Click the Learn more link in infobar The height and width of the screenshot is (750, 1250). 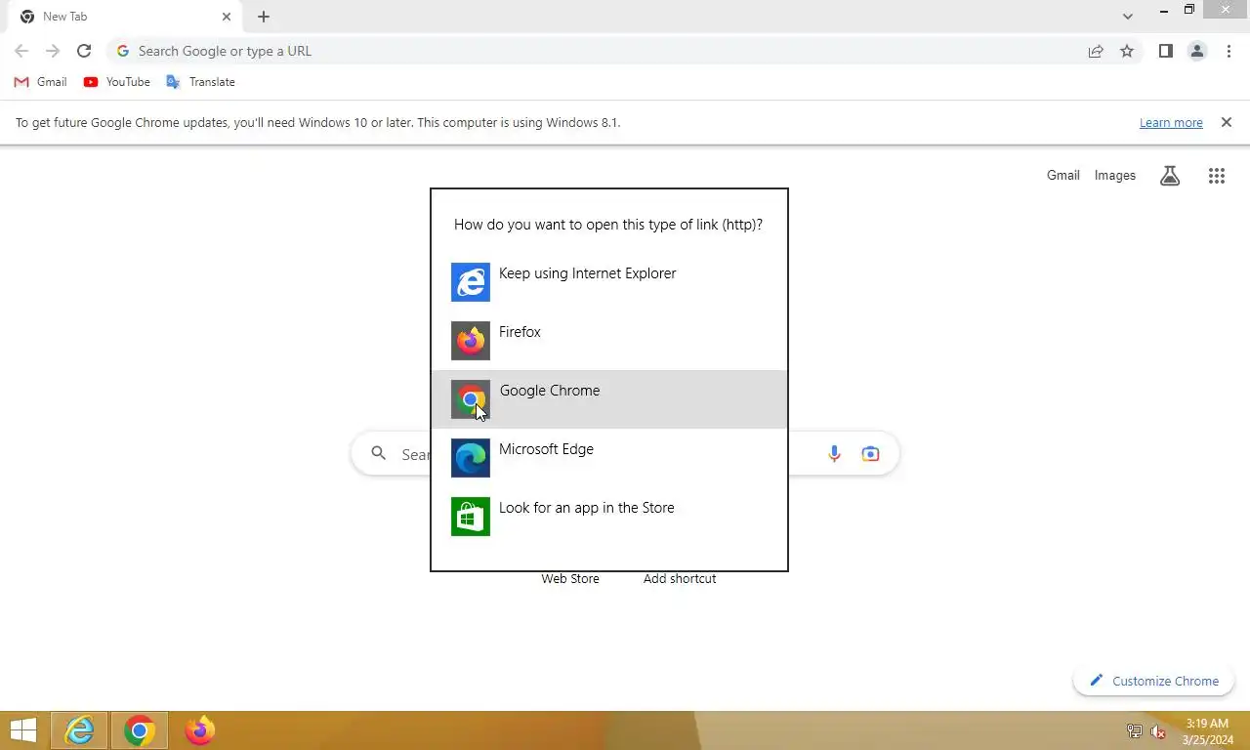[1171, 123]
